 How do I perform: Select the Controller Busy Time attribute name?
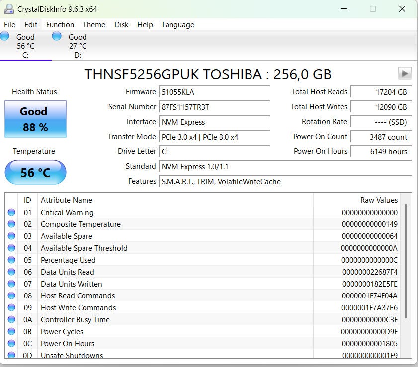click(75, 320)
